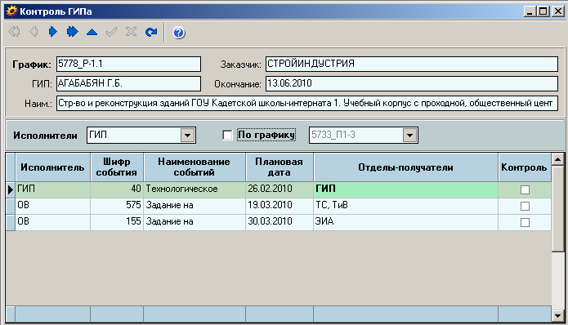Select cell 'Технологическое'
Image resolution: width=568 pixels, height=325 pixels.
(195, 189)
